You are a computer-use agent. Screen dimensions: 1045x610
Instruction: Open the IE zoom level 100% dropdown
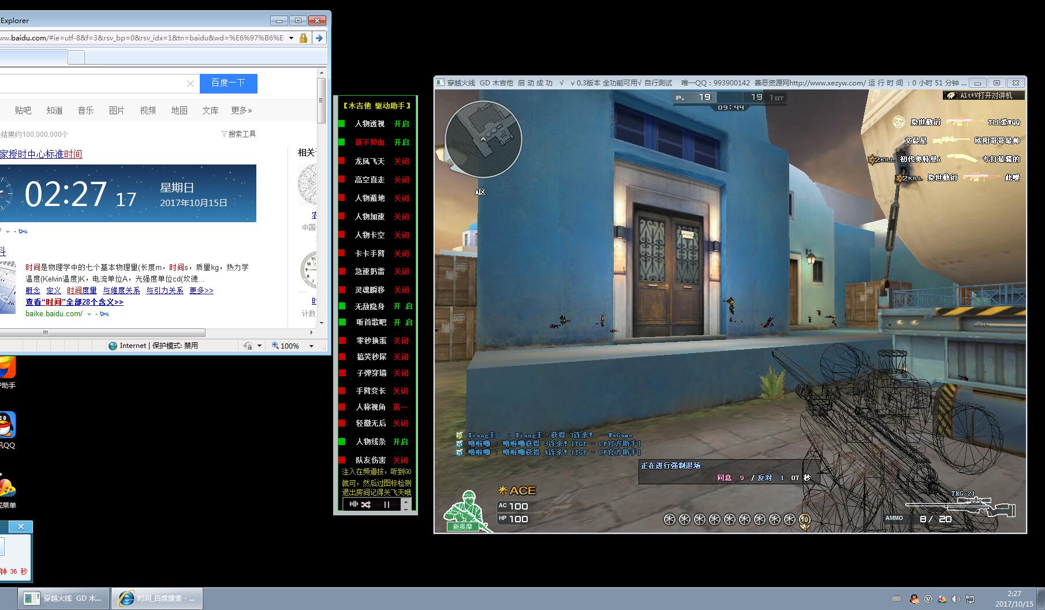coord(311,346)
